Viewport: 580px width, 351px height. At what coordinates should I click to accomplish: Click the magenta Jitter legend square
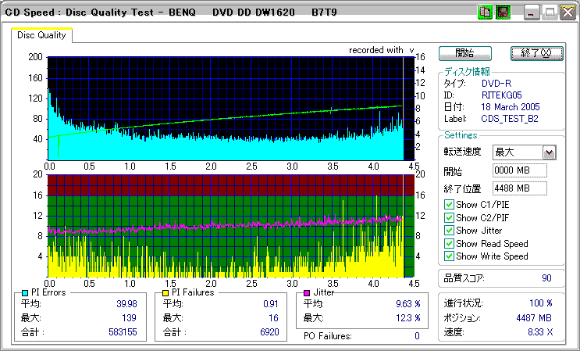point(308,292)
